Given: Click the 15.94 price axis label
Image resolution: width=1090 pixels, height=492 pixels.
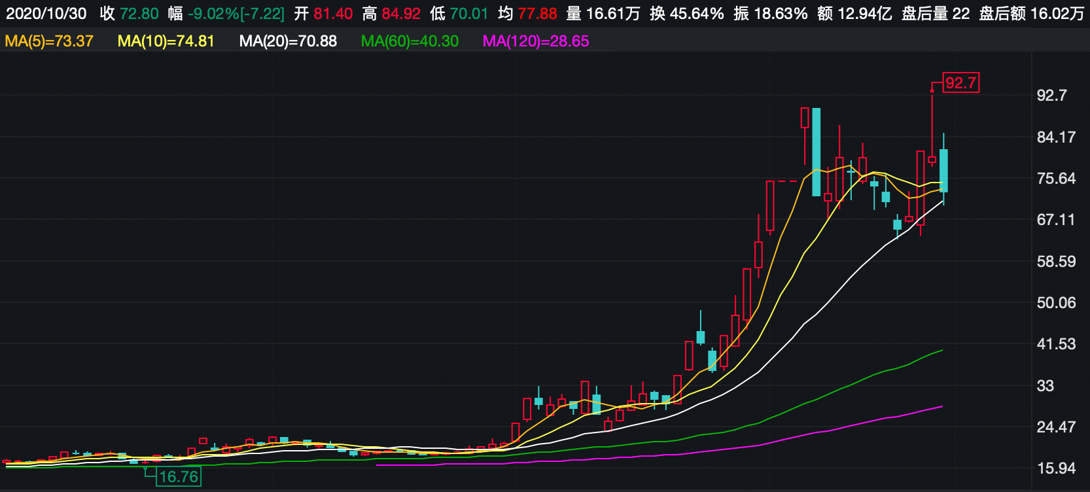Looking at the screenshot, I should (1056, 468).
